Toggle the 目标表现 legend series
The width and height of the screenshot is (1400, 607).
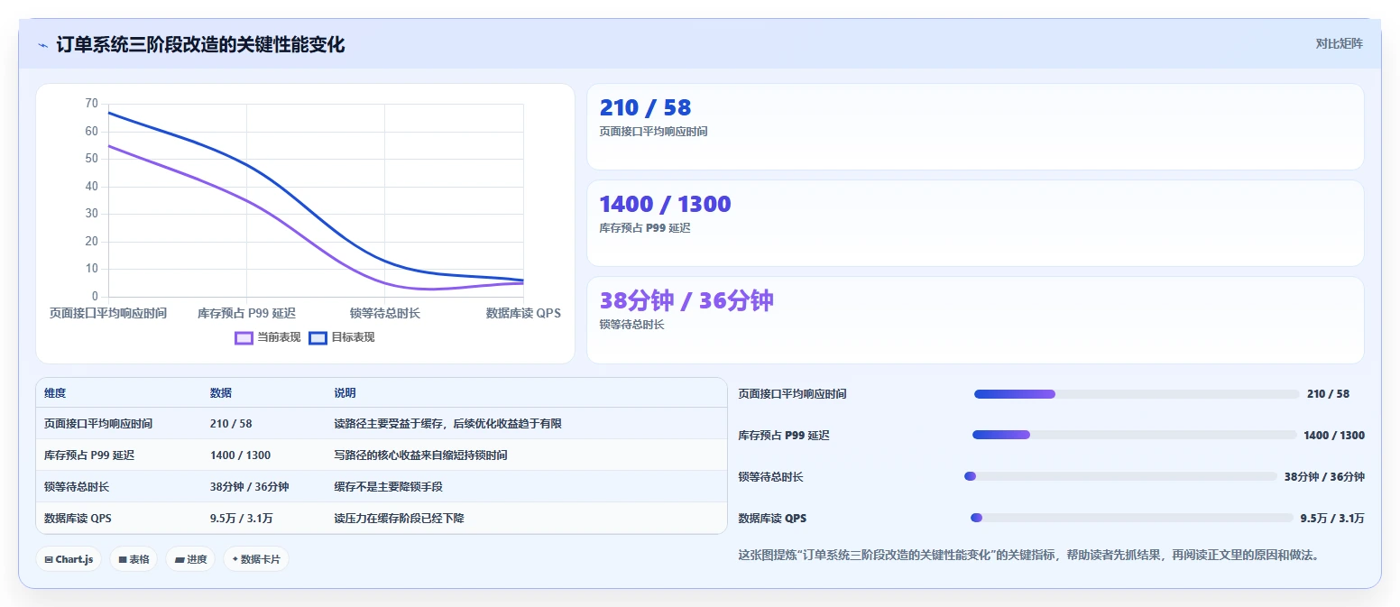(341, 337)
